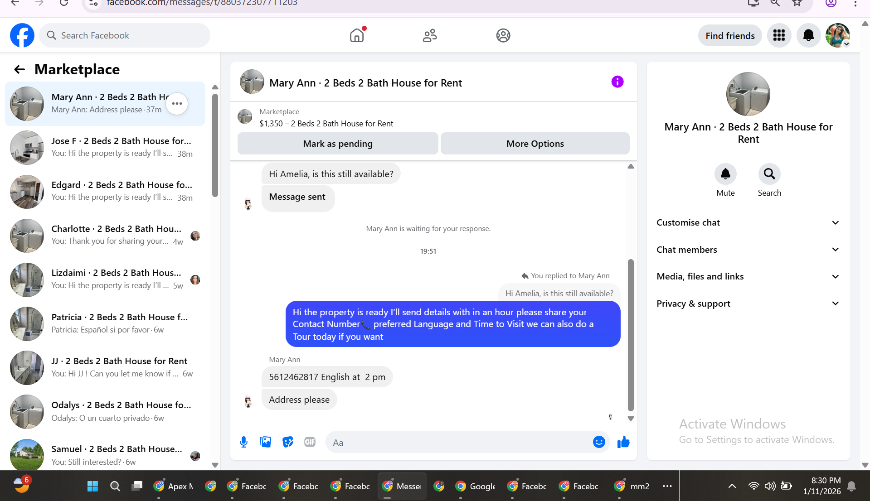Choose a GIF
The width and height of the screenshot is (870, 501).
[x=310, y=442]
